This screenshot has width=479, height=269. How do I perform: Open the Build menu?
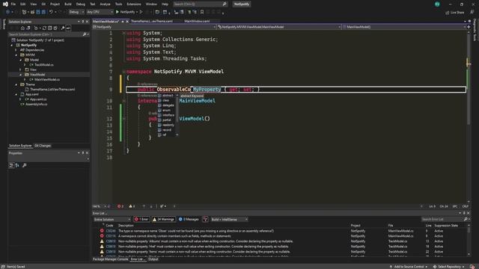click(x=68, y=4)
